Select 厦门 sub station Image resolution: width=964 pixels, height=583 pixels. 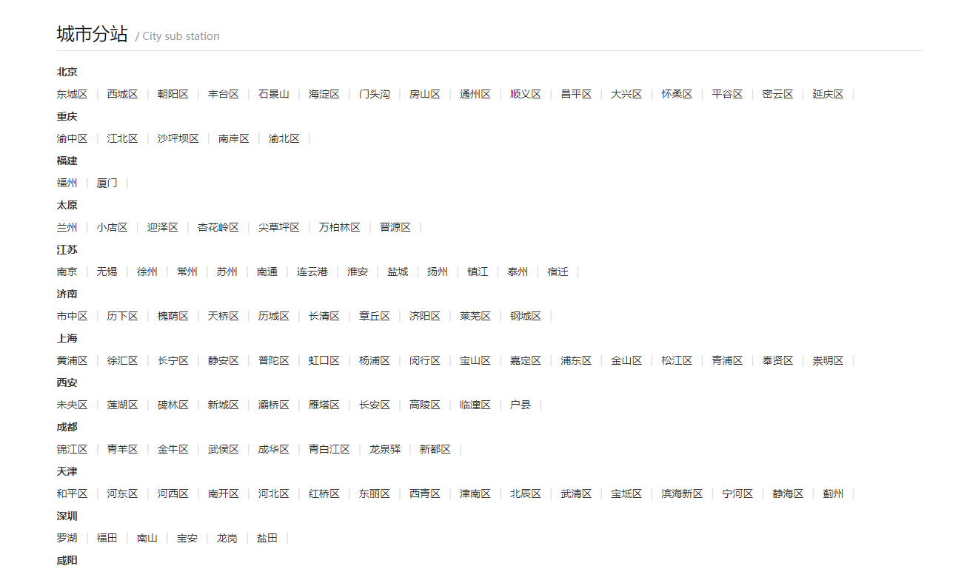pyautogui.click(x=107, y=183)
